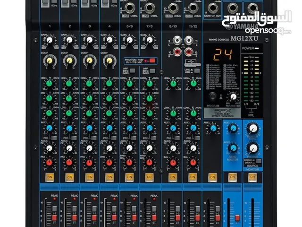
Task: Toggle the channel 11/12 gray 1-2 group button
Action: [x=197, y=209]
